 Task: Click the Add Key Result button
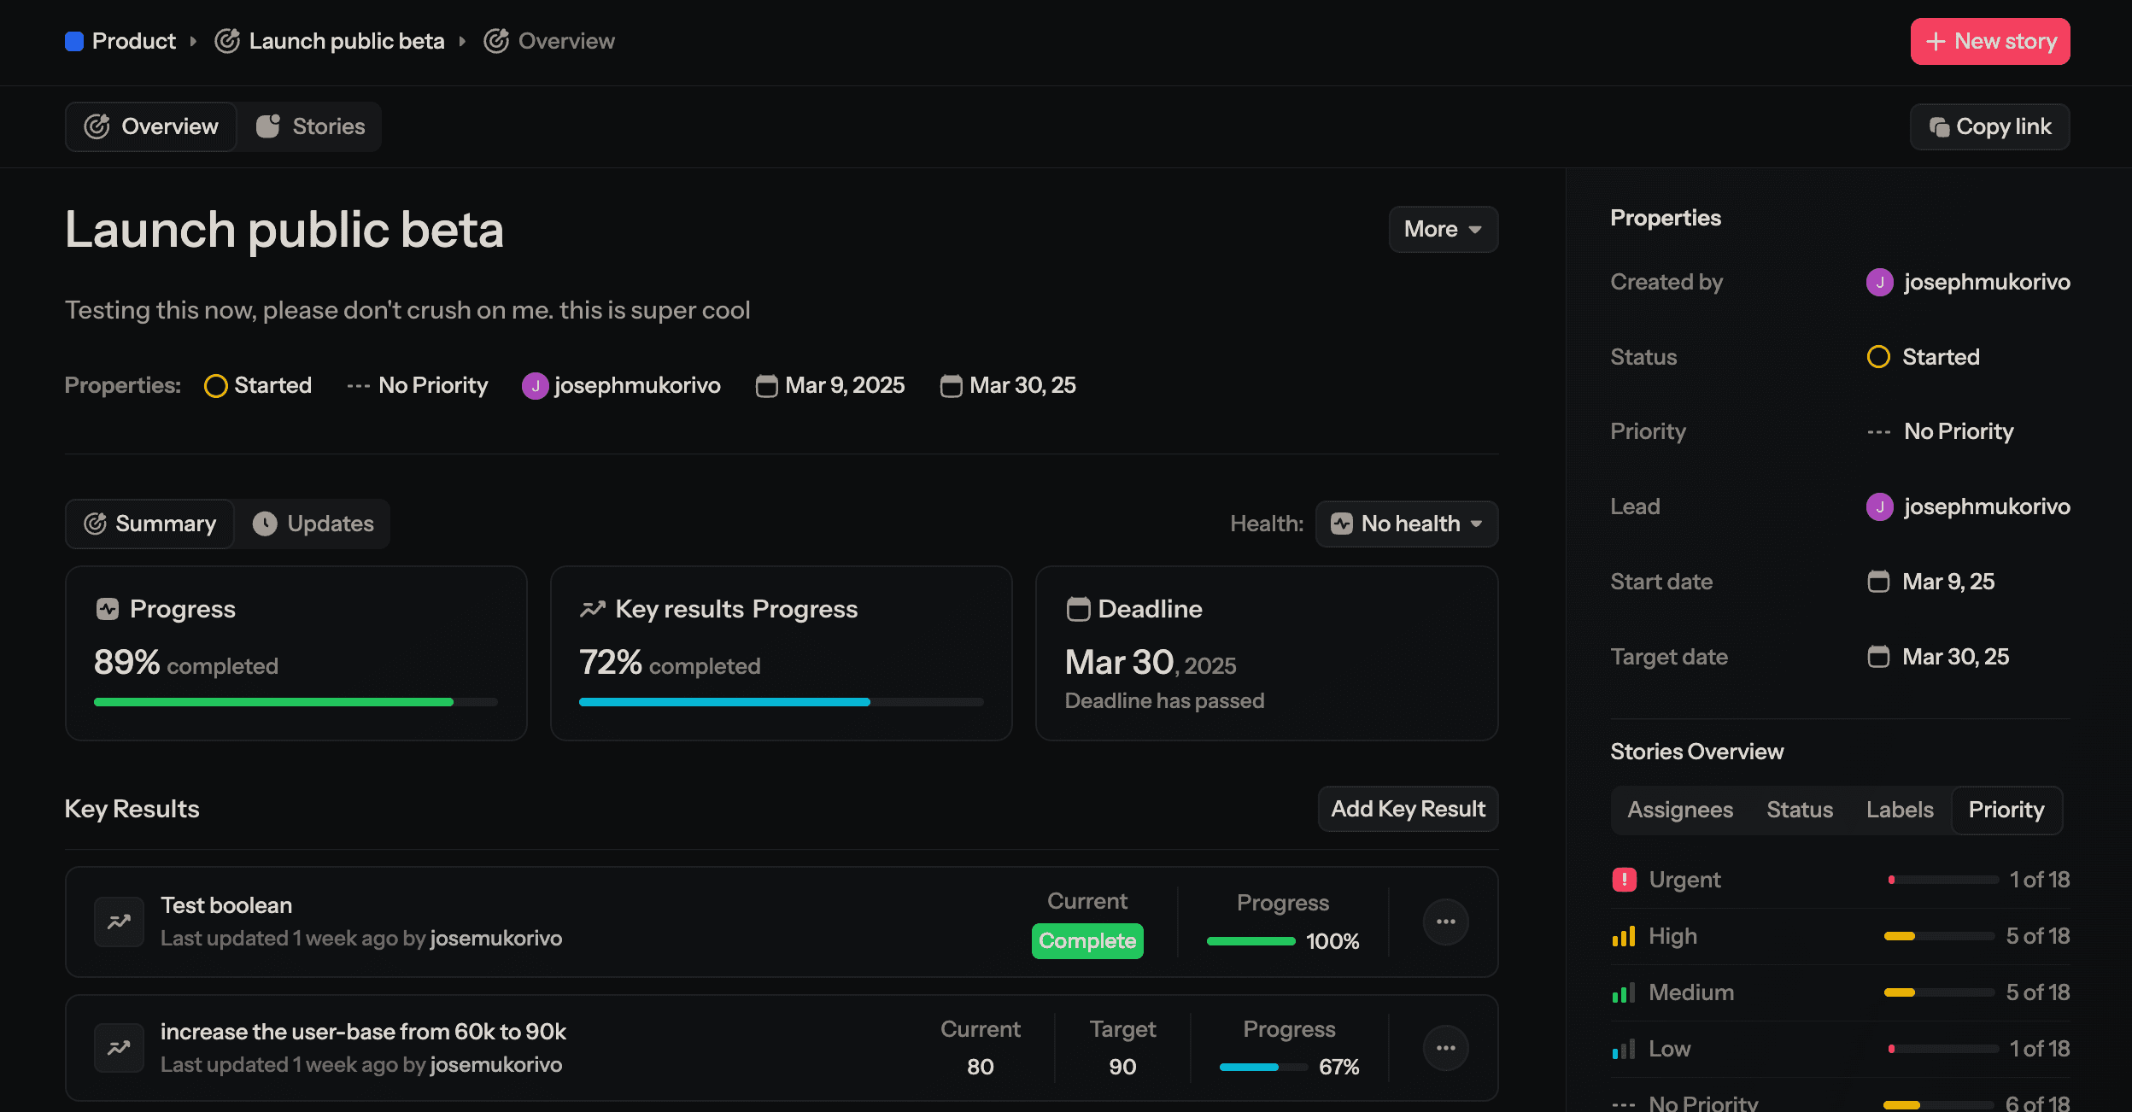1407,809
